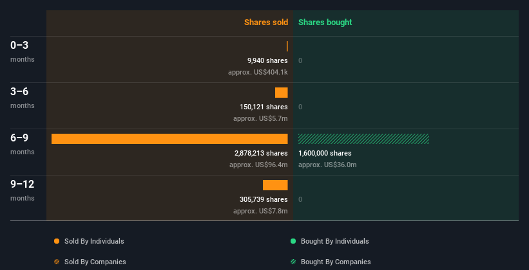Click the green Bought By Individuals legend dot
Image resolution: width=529 pixels, height=270 pixels.
click(293, 241)
